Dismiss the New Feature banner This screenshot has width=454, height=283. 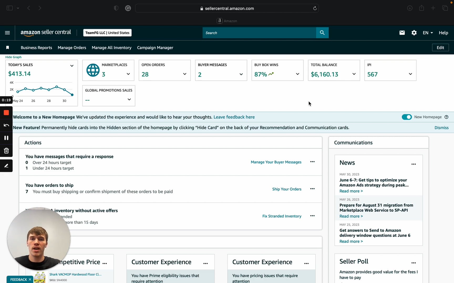[x=441, y=128]
